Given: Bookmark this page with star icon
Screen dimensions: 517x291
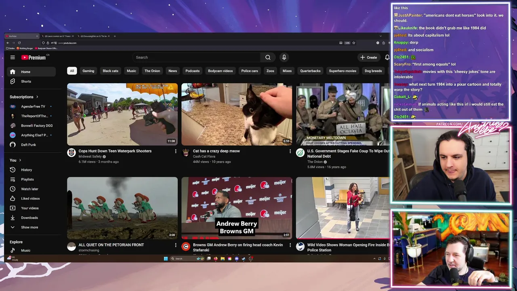Looking at the screenshot, I should [x=353, y=43].
